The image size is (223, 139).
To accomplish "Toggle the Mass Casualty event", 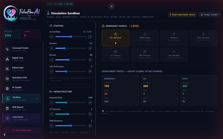I will pos(203,38).
